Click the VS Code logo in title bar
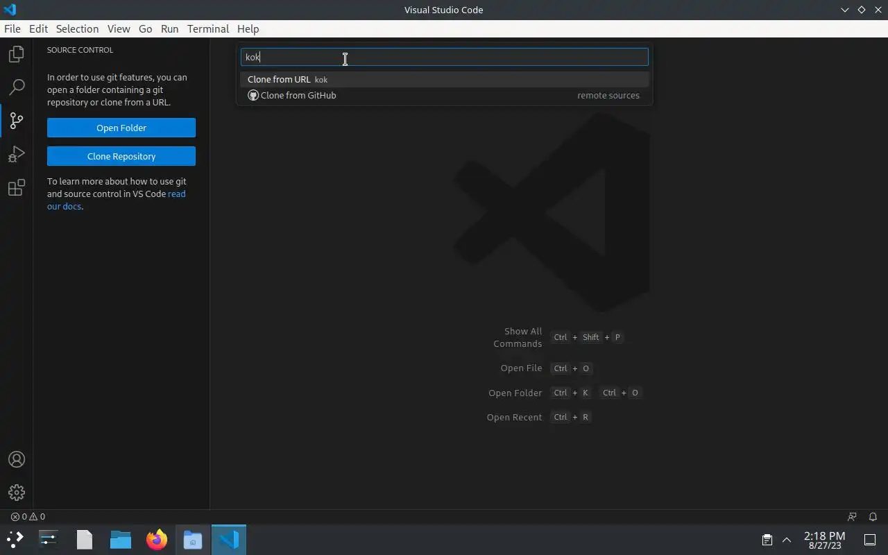The height and width of the screenshot is (555, 888). pos(10,10)
